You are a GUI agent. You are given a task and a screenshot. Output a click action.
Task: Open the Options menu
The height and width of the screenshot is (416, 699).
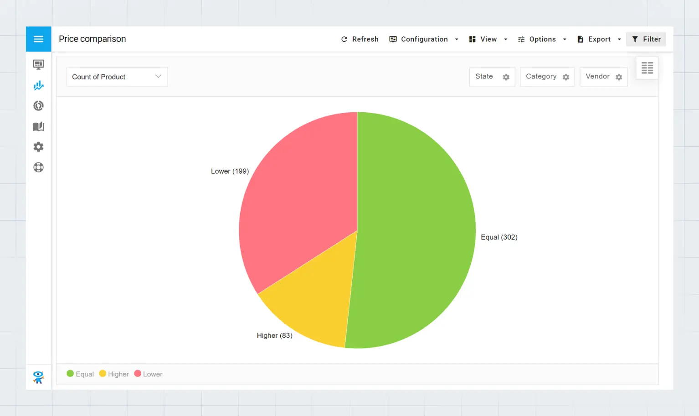tap(542, 39)
